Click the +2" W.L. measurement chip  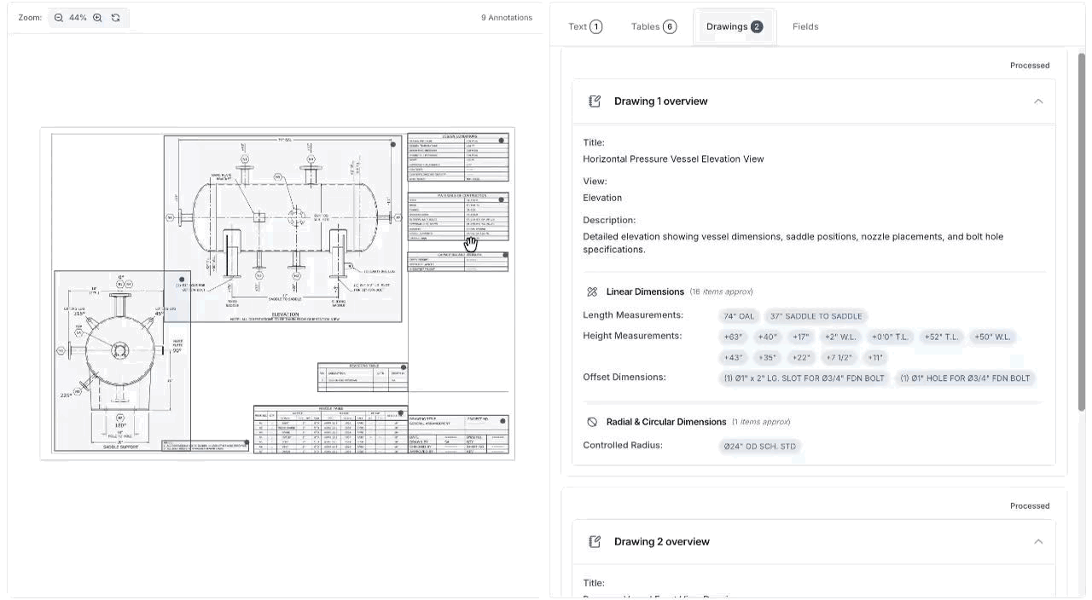(840, 337)
